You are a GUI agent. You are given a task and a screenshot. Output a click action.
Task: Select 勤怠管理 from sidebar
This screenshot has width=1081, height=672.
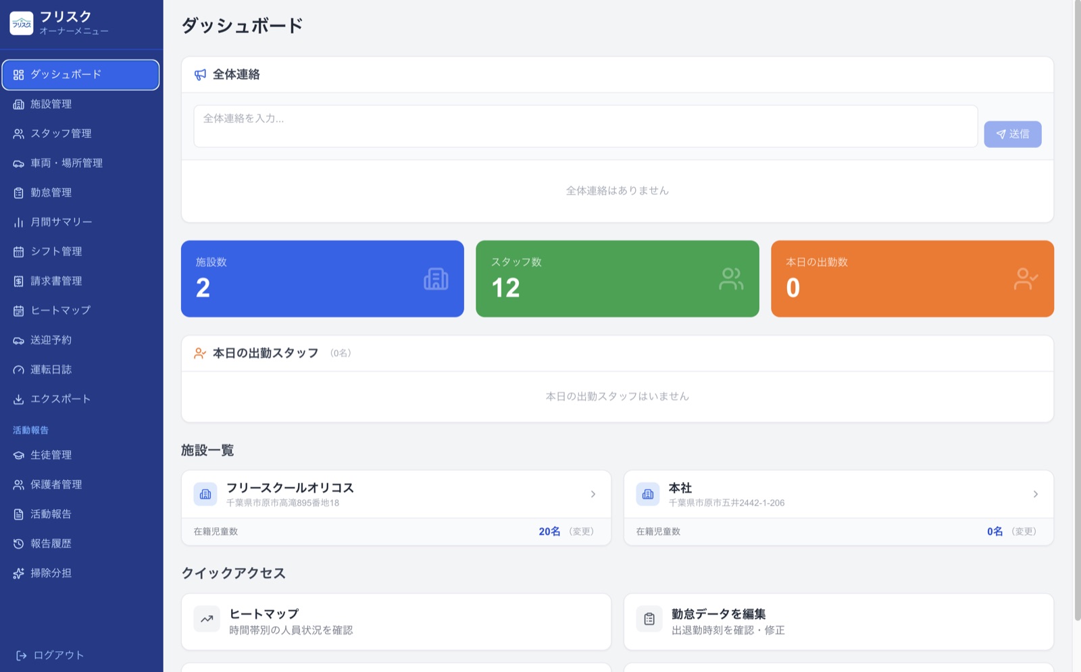[81, 192]
